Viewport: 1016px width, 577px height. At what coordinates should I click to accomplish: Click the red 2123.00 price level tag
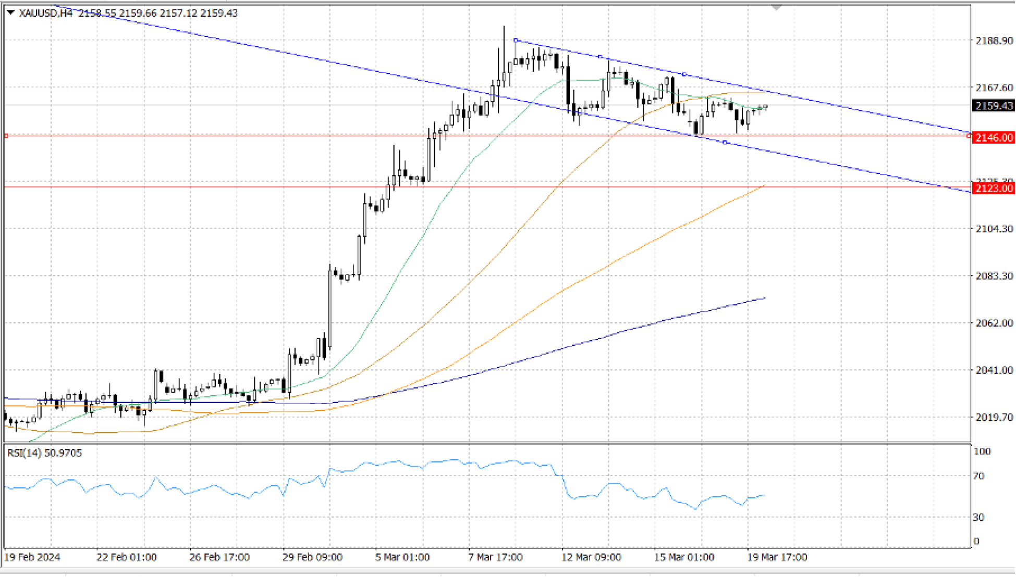pos(994,188)
